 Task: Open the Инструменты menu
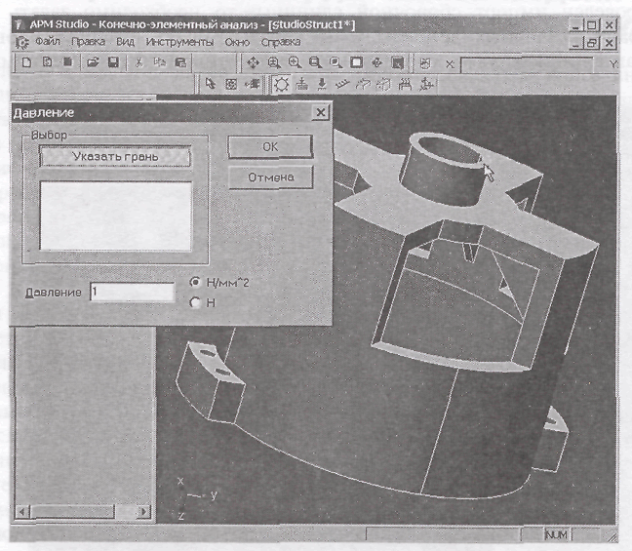179,42
